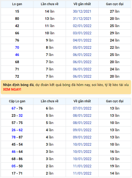Select the 19 lần cell
Screen dimensions: 132x178
(115, 166)
